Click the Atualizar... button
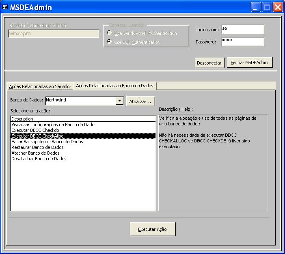The image size is (285, 254). click(x=140, y=101)
